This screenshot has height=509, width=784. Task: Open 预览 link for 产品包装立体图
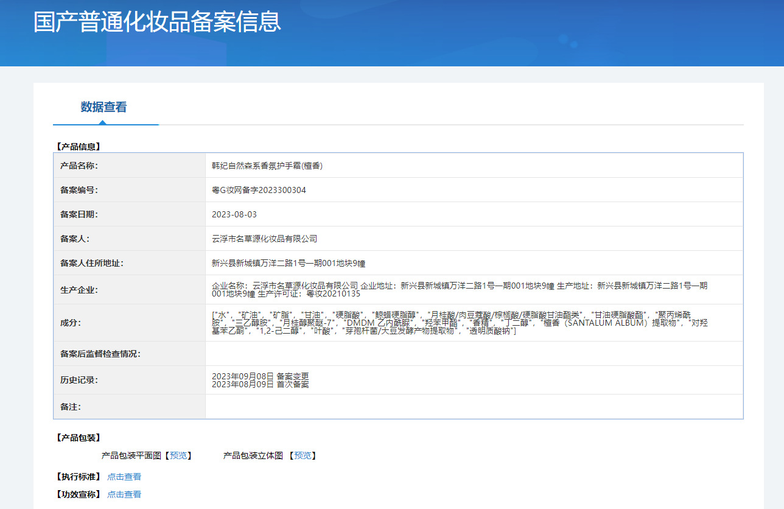[x=303, y=455]
